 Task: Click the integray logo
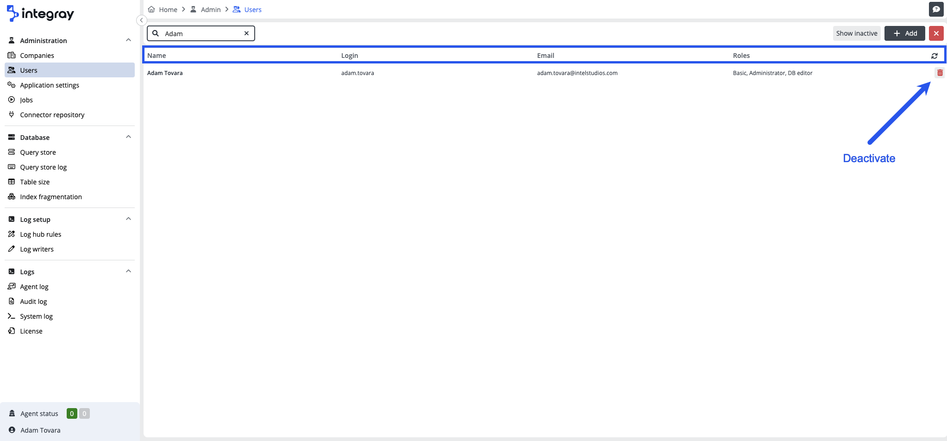41,14
